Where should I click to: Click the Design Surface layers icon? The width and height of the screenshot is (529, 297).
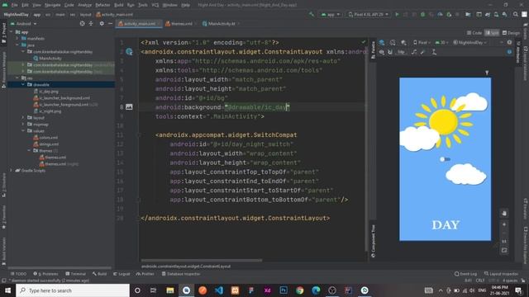point(382,42)
